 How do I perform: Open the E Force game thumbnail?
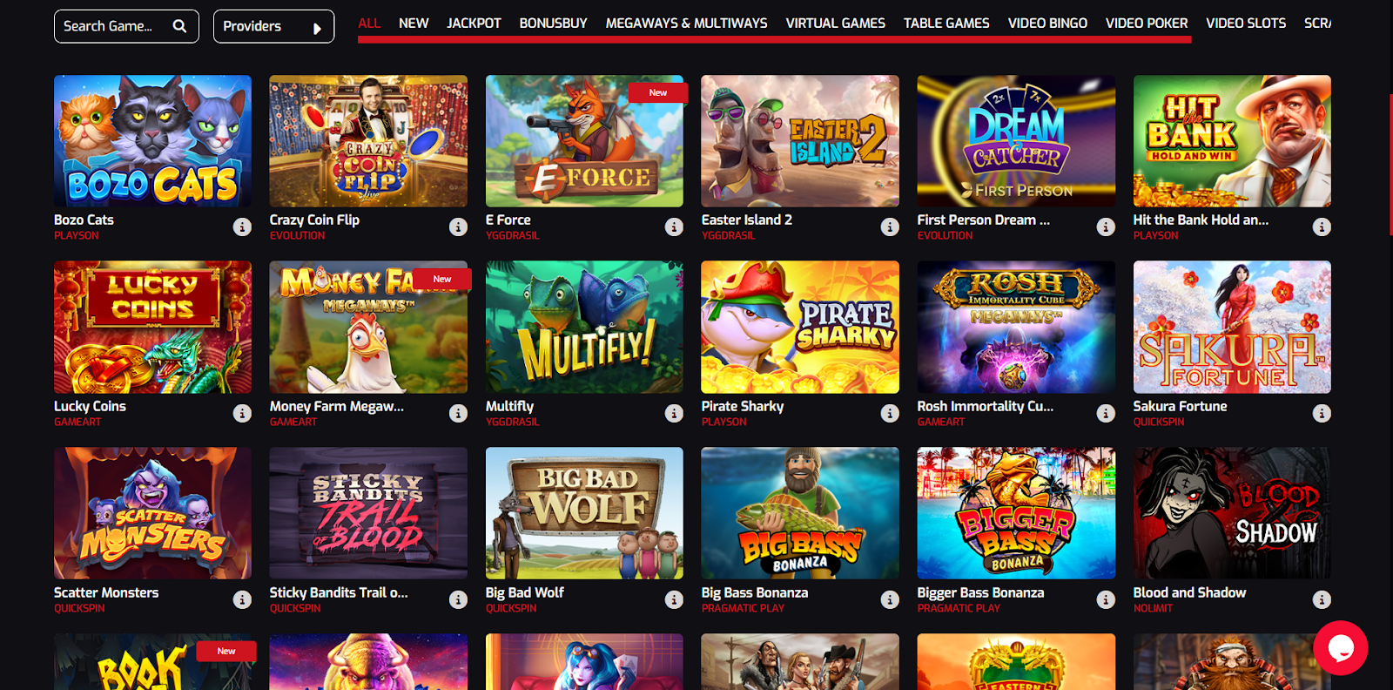[584, 141]
